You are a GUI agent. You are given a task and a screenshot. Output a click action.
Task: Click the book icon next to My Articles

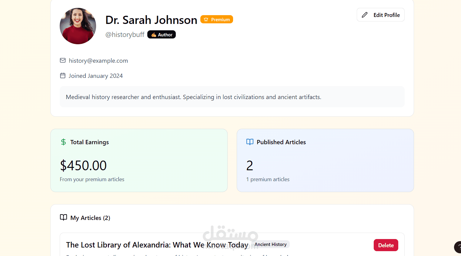click(63, 218)
